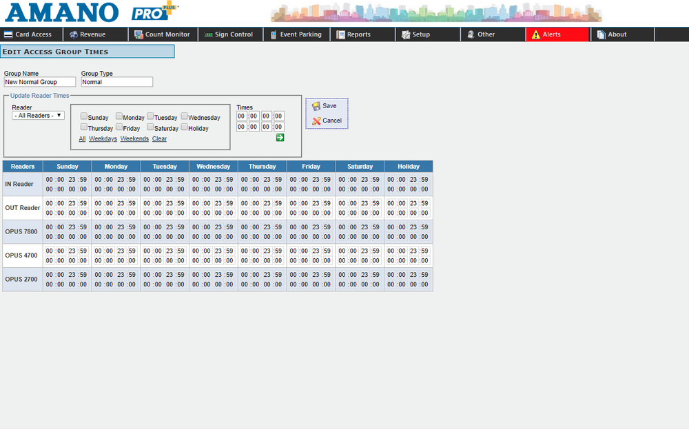The image size is (689, 429).
Task: Click IN Reader Sunday first start hour
Action: 49,180
